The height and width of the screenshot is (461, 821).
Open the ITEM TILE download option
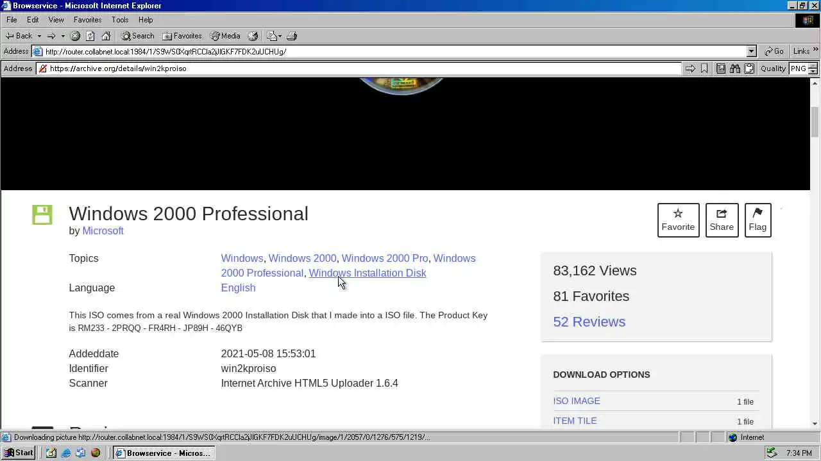[575, 421]
